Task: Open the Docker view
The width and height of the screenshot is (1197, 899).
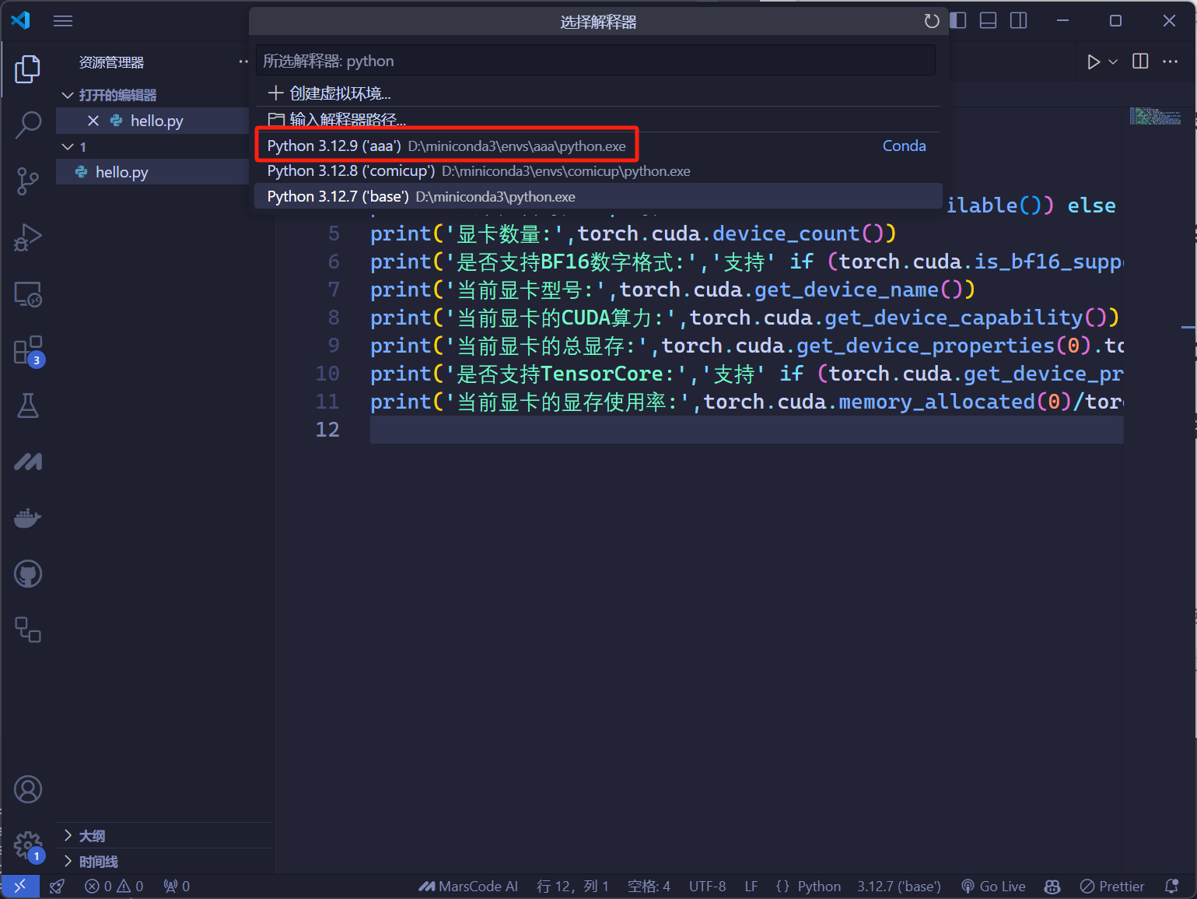Action: 28,518
